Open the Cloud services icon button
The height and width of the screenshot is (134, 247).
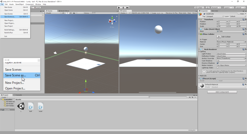[207, 7]
